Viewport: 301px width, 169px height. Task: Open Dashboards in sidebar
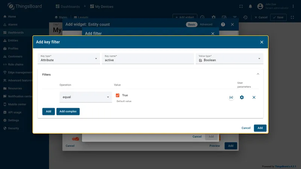tap(16, 33)
